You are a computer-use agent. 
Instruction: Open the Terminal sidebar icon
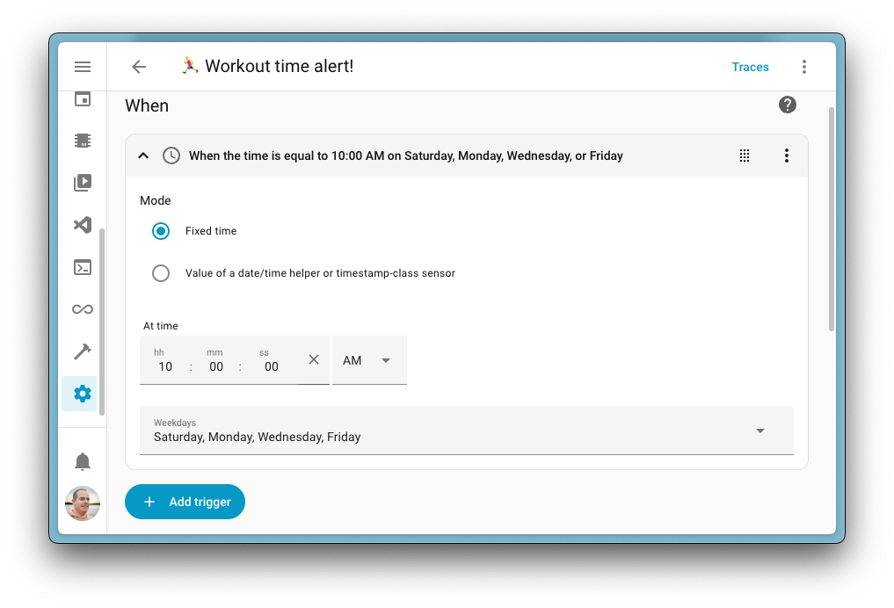[82, 267]
